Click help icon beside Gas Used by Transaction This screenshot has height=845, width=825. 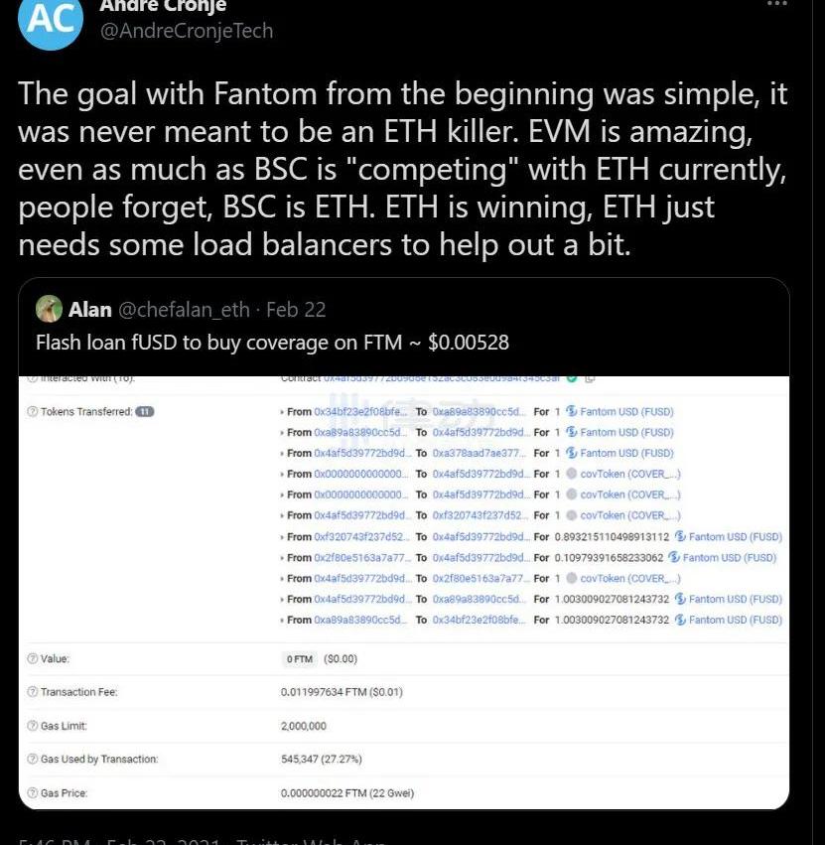[x=33, y=760]
